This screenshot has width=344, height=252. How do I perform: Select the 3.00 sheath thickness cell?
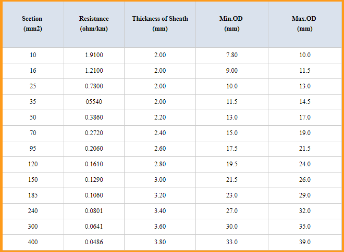160,180
